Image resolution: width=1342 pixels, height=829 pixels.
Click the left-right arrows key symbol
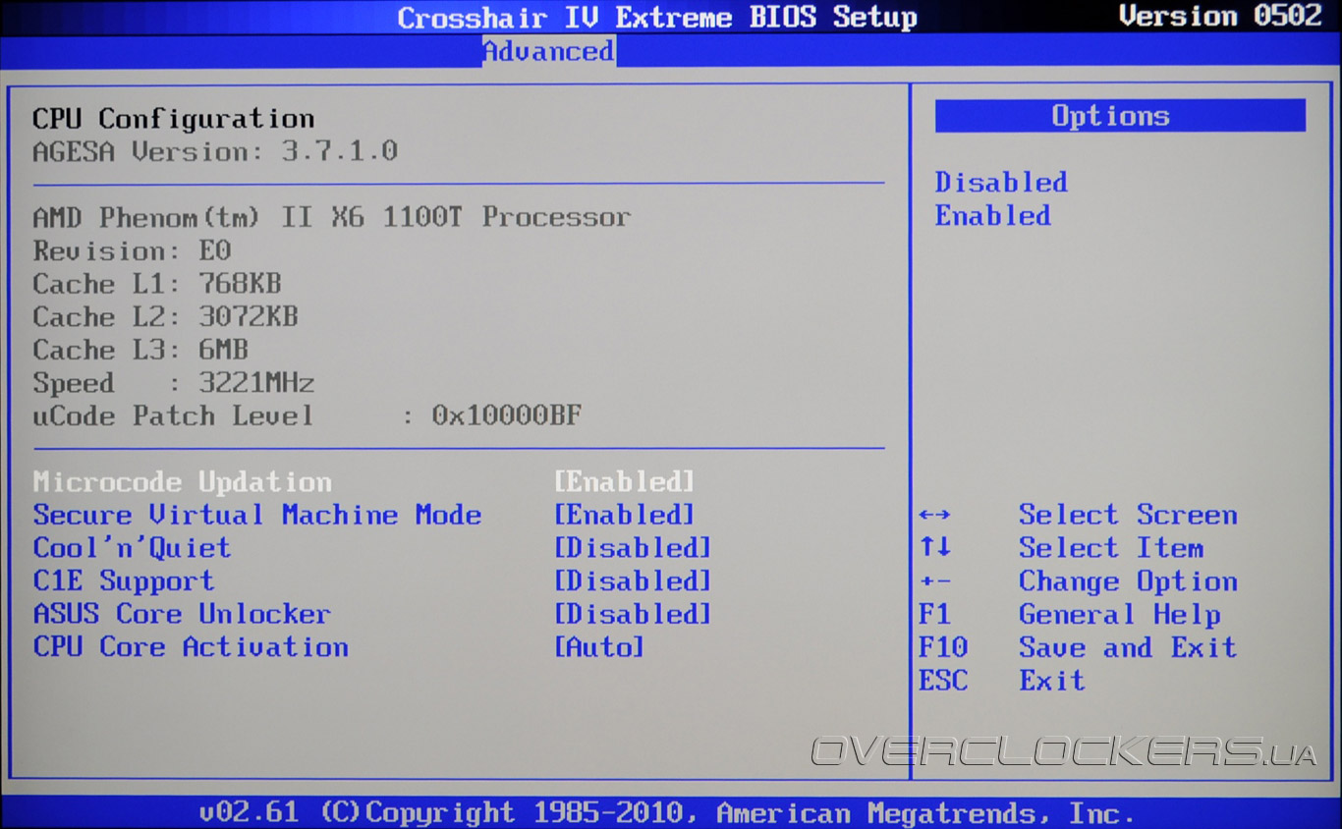934,515
